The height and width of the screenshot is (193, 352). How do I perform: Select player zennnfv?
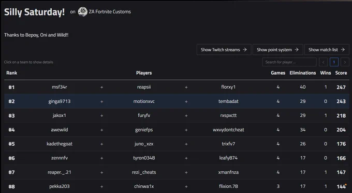tap(59, 158)
